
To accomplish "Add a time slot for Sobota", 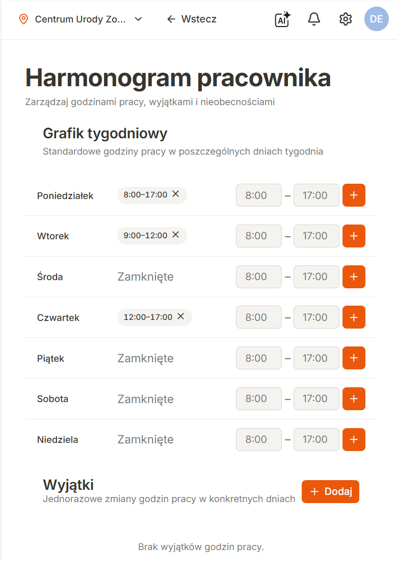I will [x=354, y=398].
